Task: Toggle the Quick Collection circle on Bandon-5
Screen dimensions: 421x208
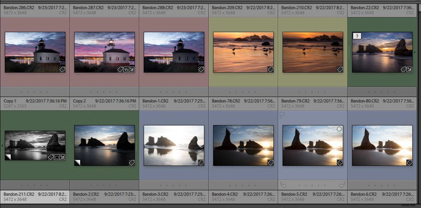Action: [x=339, y=129]
